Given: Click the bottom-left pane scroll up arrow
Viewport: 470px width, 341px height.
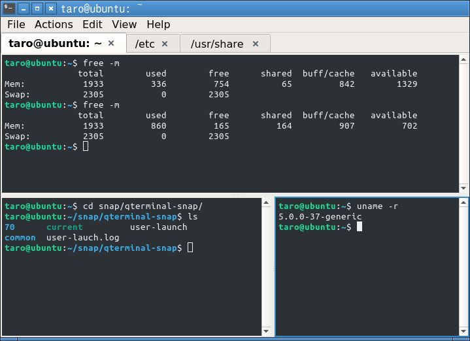Looking at the screenshot, I should (x=266, y=203).
